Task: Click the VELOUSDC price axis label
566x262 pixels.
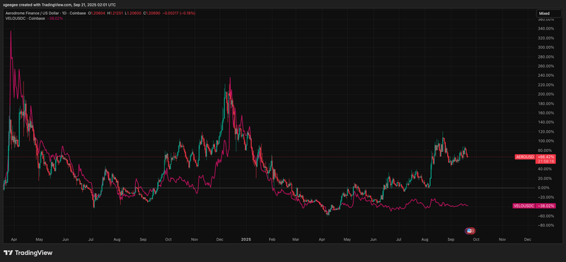Action: (524, 206)
